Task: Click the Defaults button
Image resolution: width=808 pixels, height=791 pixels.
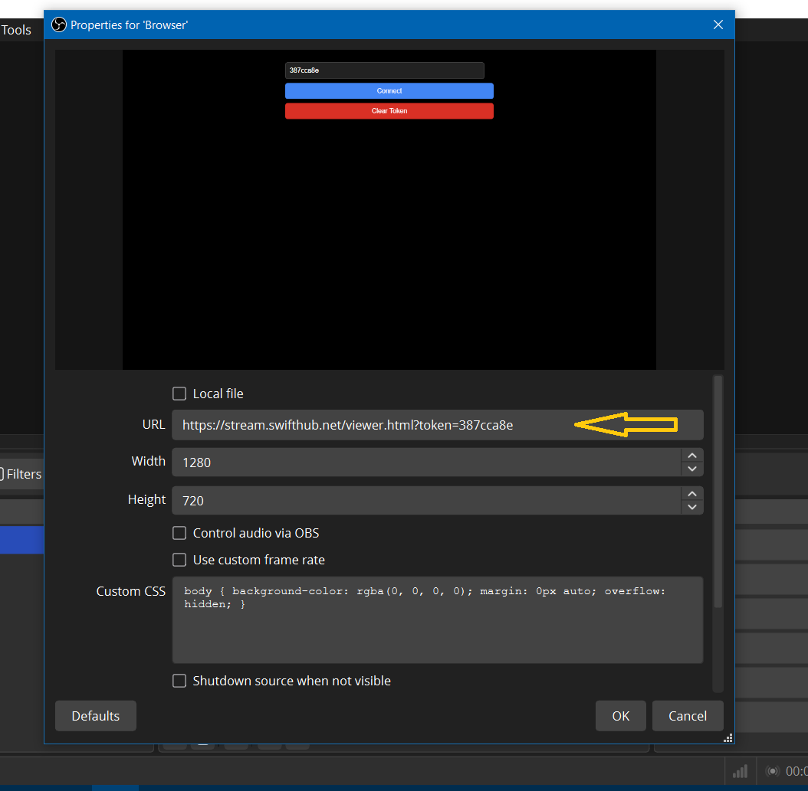Action: pyautogui.click(x=96, y=716)
